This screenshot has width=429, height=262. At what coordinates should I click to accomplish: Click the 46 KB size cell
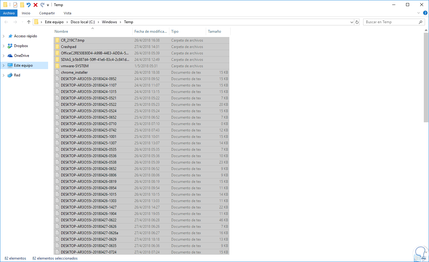[224, 220]
